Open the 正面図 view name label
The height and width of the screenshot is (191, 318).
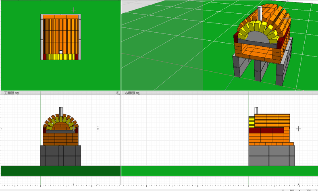[x=9, y=93]
